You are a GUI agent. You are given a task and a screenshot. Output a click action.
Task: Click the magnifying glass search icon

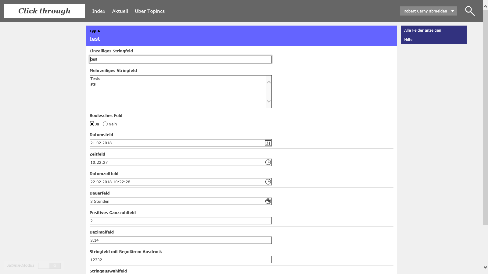coord(470,11)
